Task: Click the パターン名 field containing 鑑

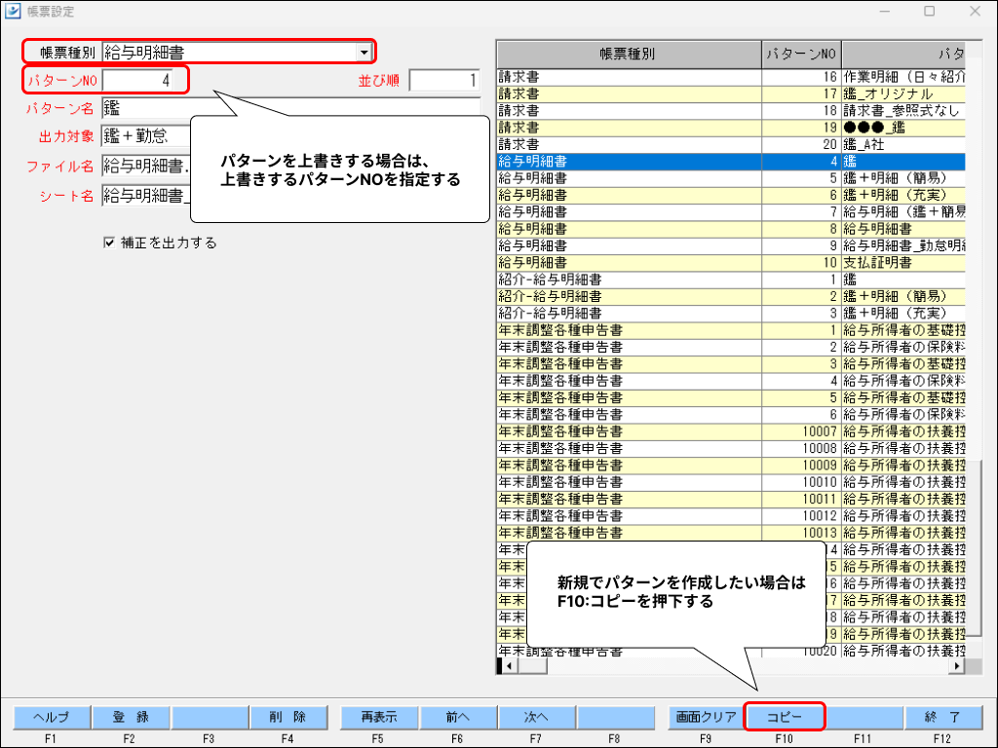Action: click(x=290, y=107)
